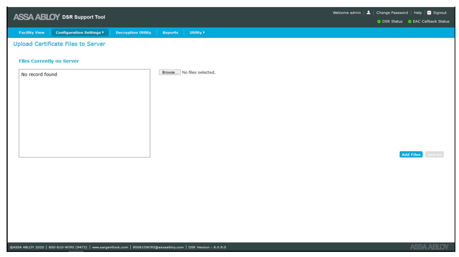Switch to the Decryption Utility tab
This screenshot has height=257, width=459.
pos(133,32)
